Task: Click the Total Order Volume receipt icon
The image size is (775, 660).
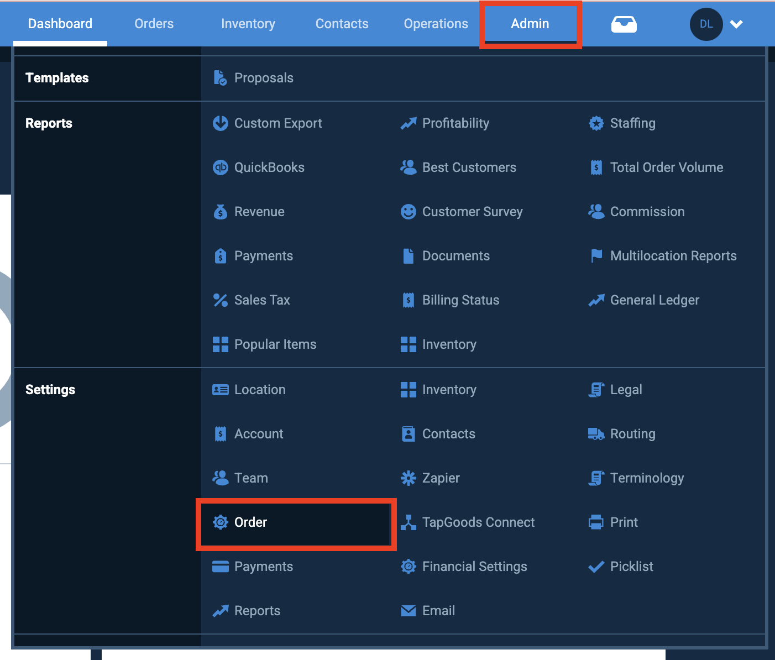Action: 596,167
